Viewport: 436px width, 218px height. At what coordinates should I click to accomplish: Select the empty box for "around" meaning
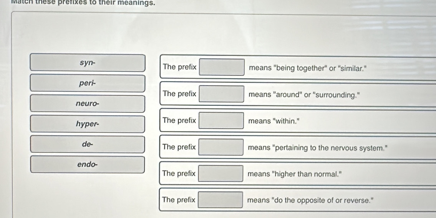pyautogui.click(x=222, y=94)
